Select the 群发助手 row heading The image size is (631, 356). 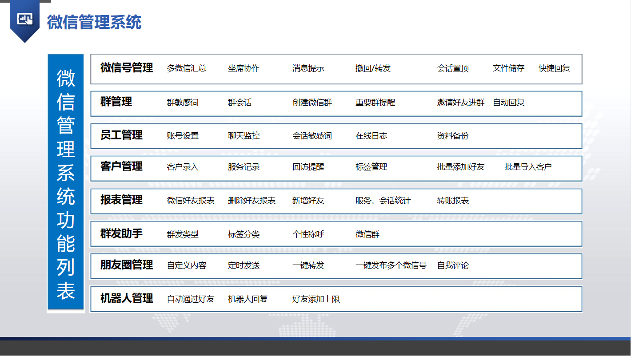coord(121,233)
